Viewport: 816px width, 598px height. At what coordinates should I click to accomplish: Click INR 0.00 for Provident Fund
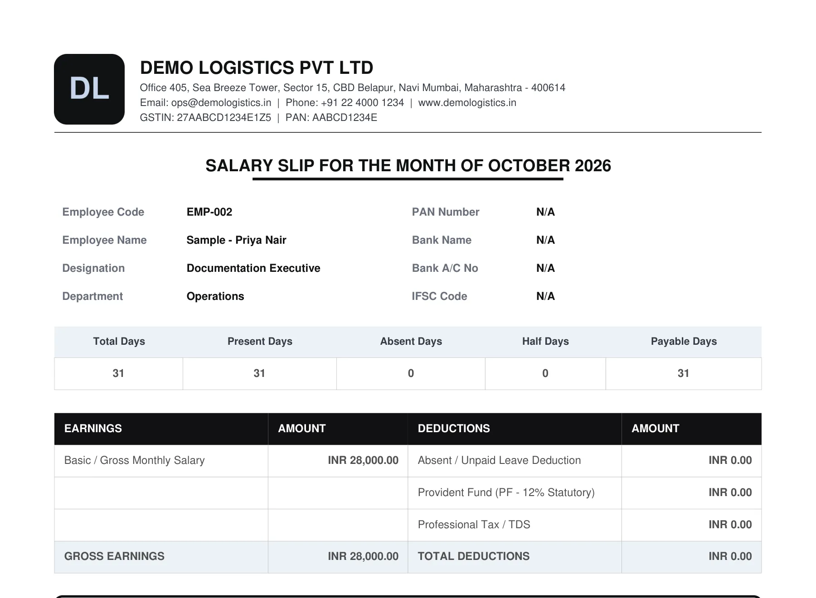[x=730, y=493]
